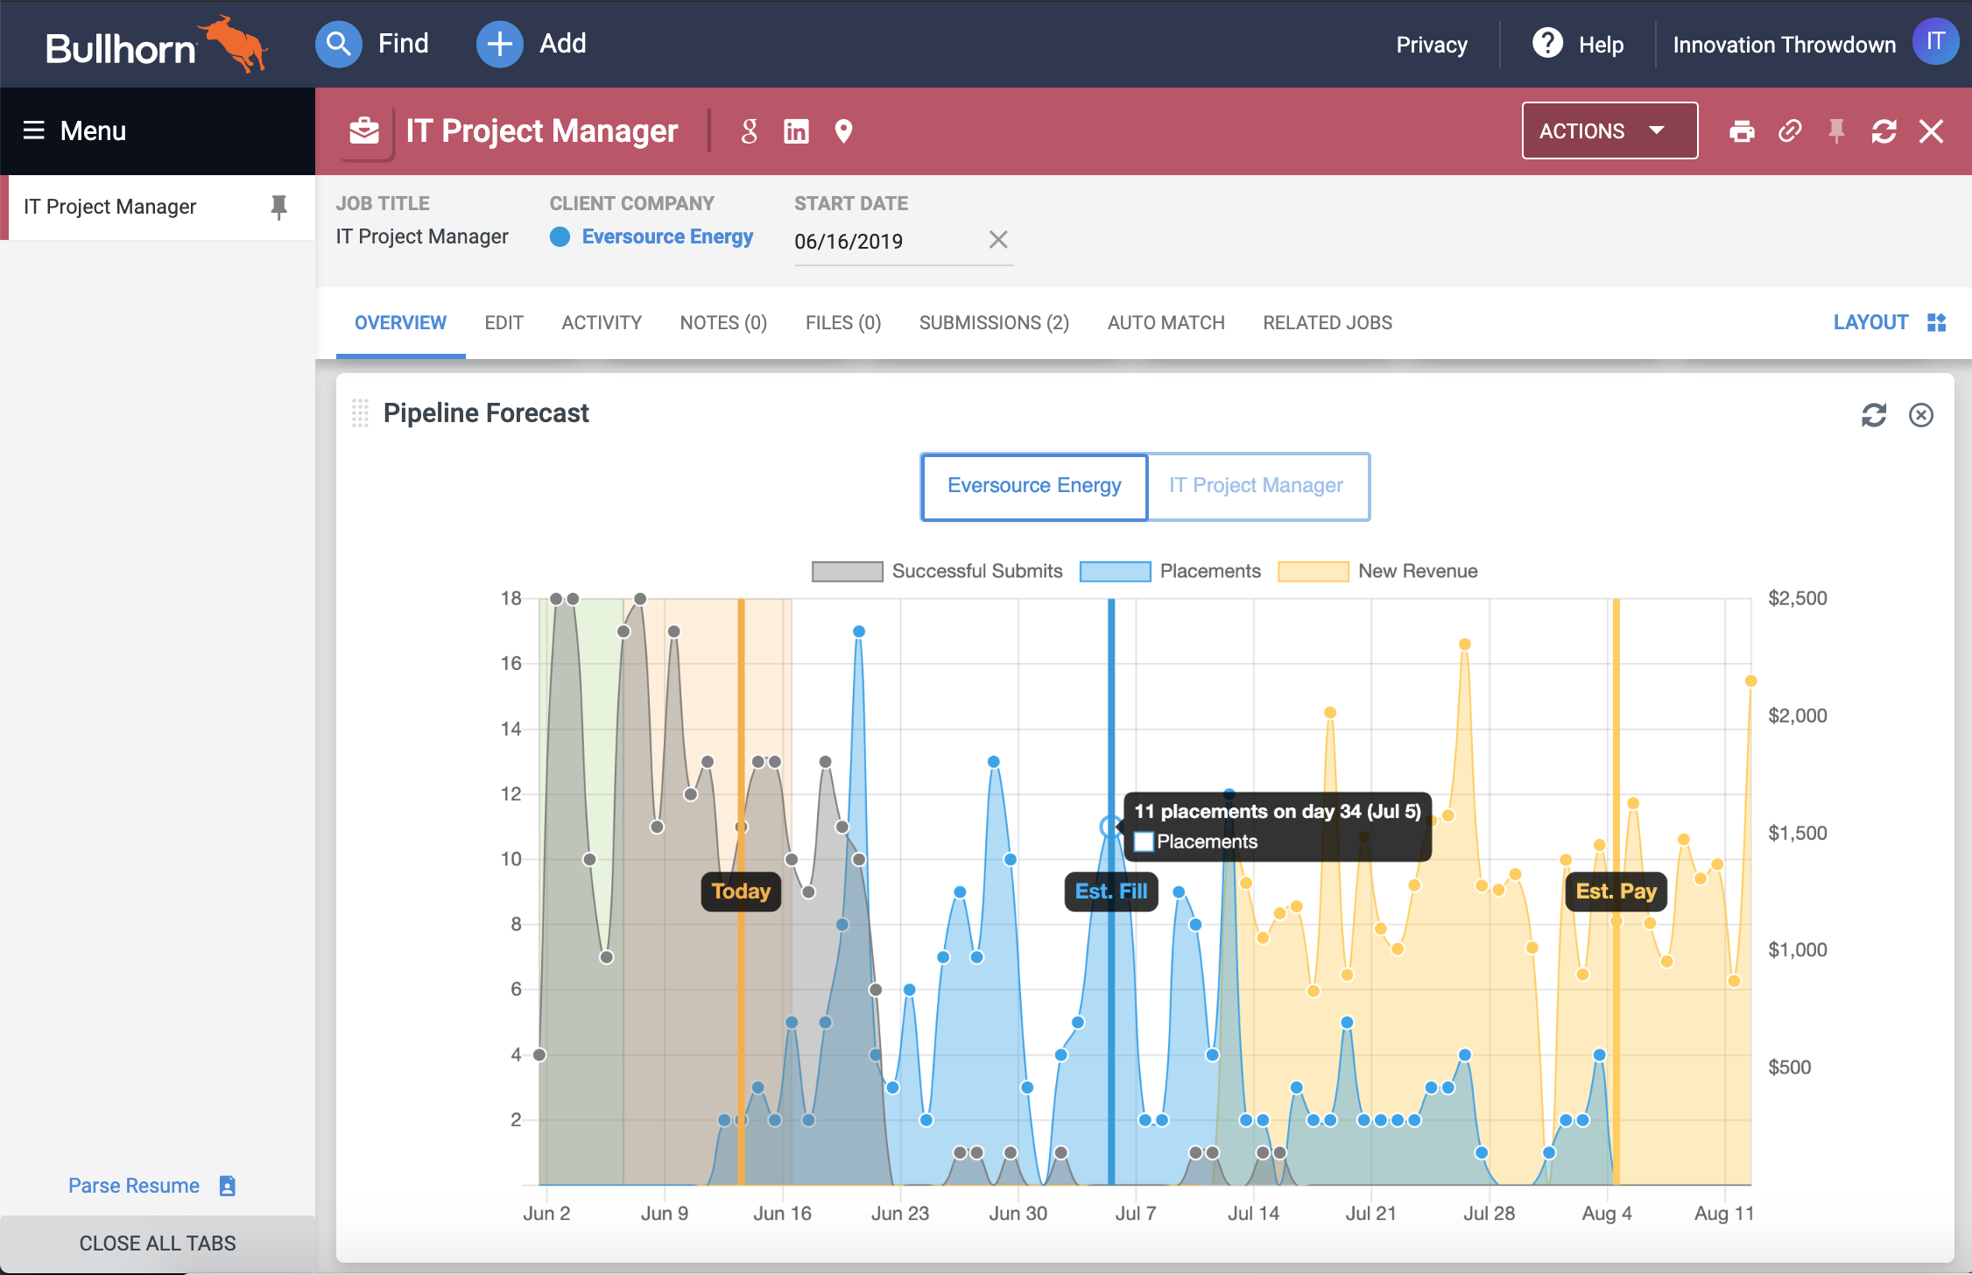Viewport: 1972px width, 1275px height.
Task: Expand the ACTIONS dropdown
Action: (x=1609, y=130)
